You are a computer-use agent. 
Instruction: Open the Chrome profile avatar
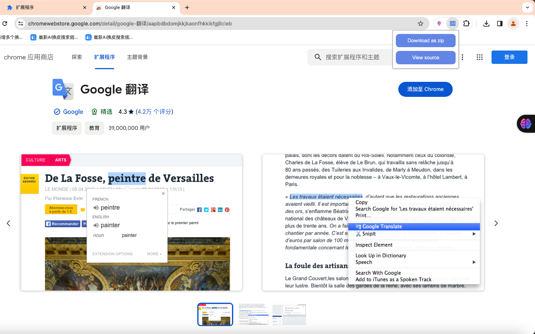point(513,24)
